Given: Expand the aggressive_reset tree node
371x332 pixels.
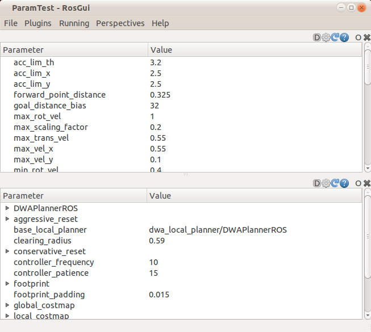Looking at the screenshot, I should pos(7,219).
